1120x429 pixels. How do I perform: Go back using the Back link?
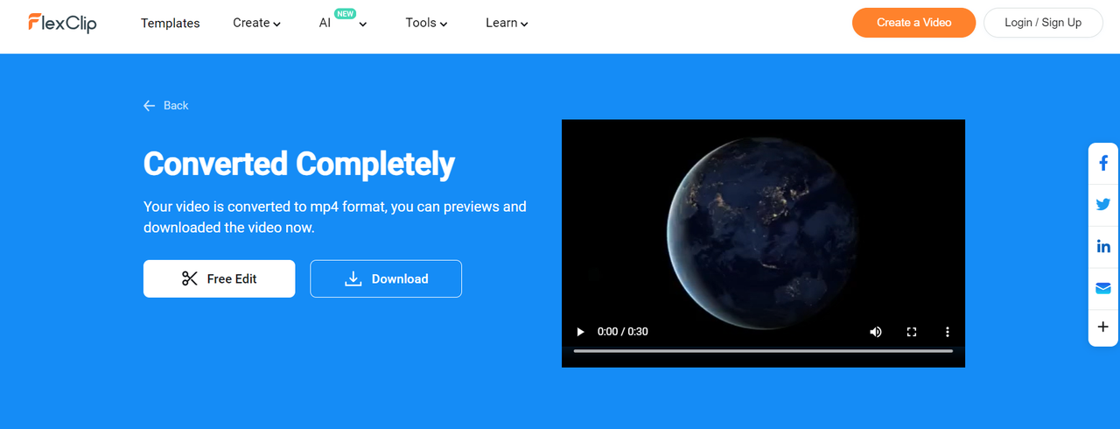[x=166, y=105]
